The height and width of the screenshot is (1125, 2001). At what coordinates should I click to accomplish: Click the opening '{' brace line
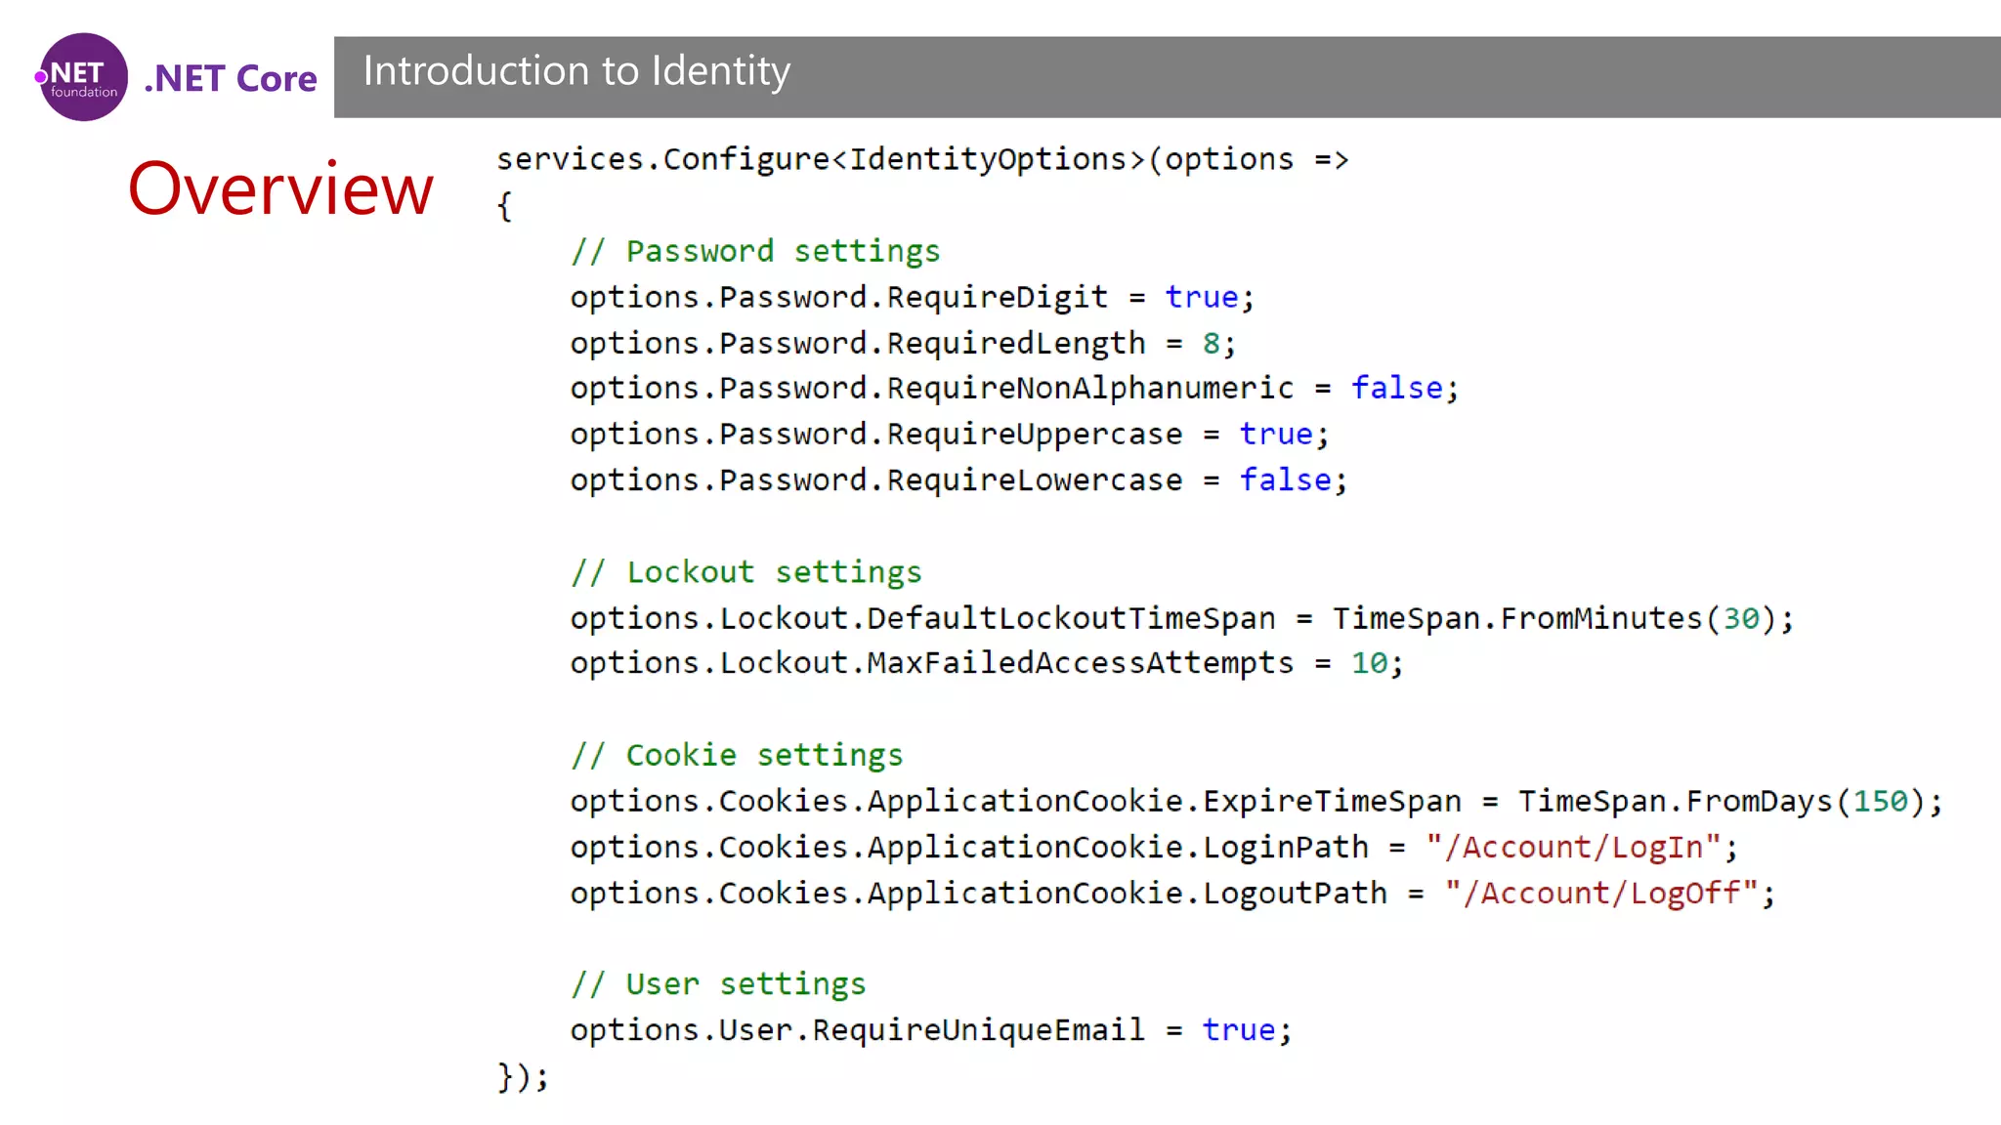coord(504,206)
